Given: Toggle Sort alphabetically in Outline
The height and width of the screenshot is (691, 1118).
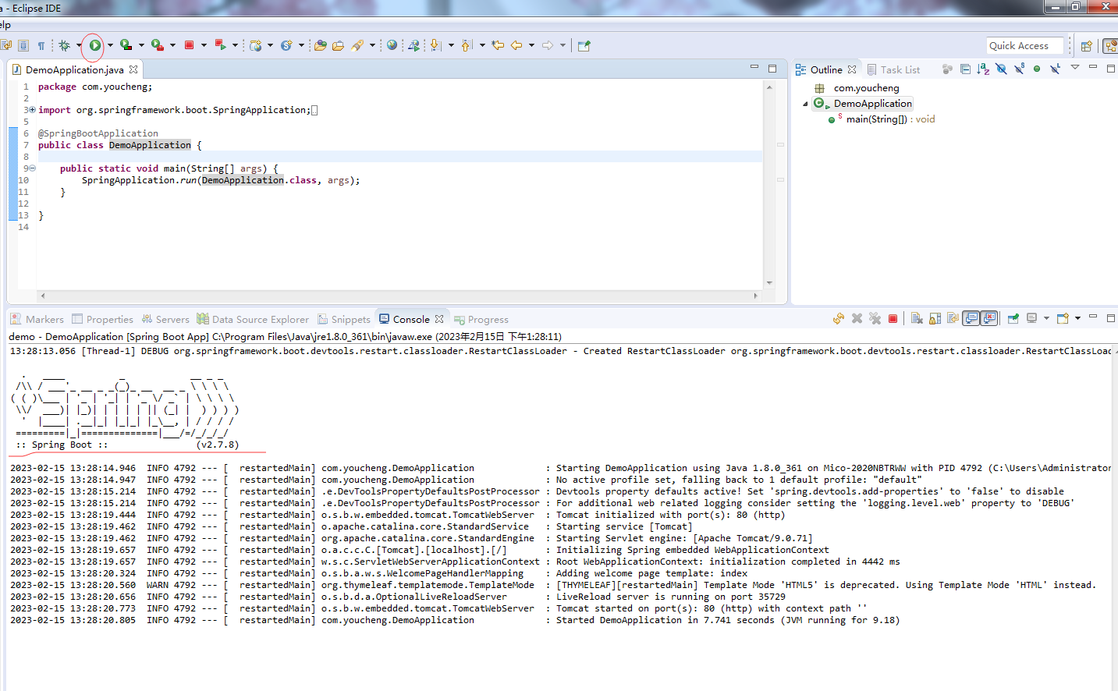Looking at the screenshot, I should [x=983, y=69].
